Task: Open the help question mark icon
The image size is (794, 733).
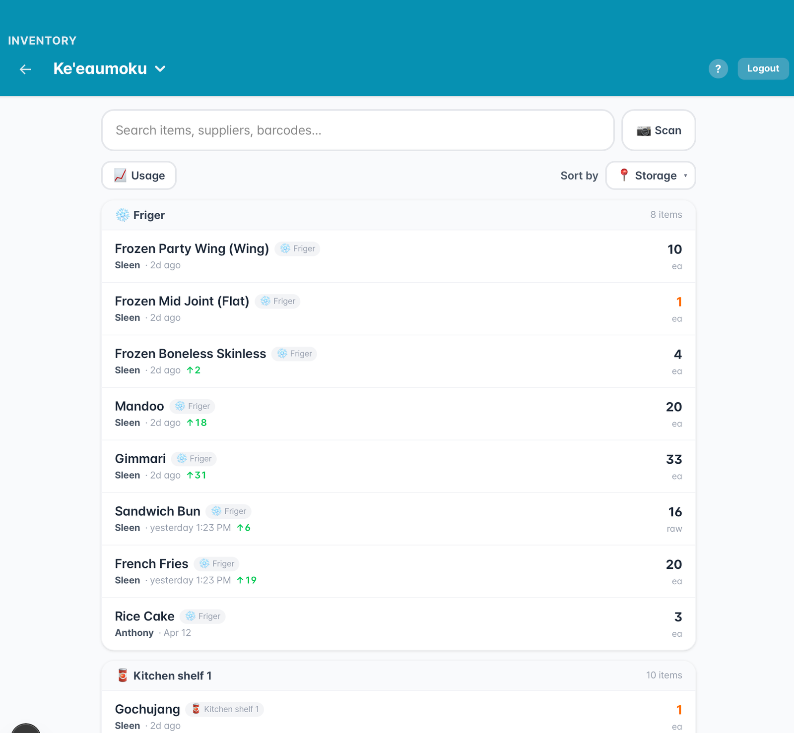Action: coord(718,68)
